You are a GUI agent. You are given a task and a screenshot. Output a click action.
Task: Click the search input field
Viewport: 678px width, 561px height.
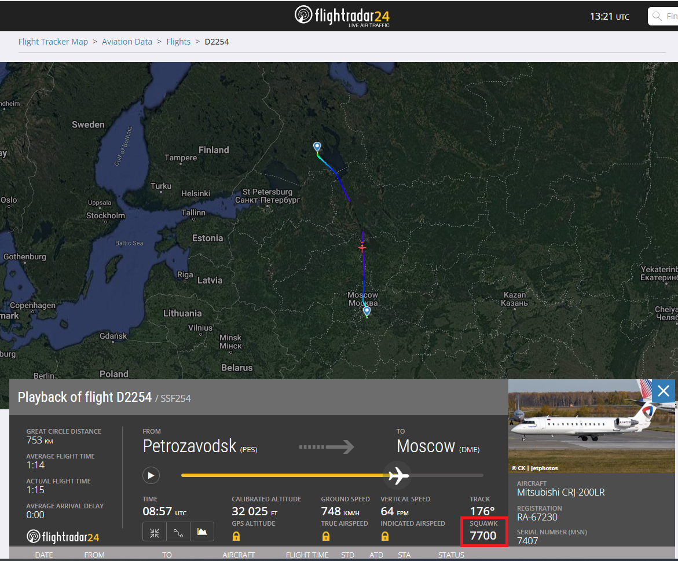[x=664, y=16]
